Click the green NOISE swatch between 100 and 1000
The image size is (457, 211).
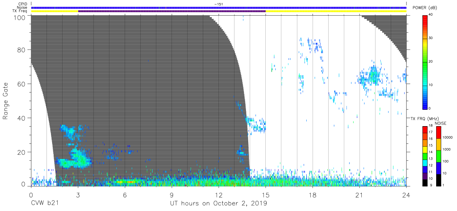tap(438, 156)
